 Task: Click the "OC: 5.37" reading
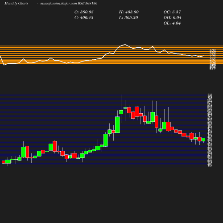(172, 12)
